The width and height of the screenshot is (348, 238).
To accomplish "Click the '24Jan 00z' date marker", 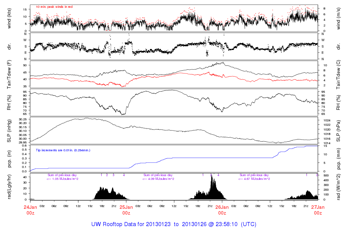I will tap(30, 210).
